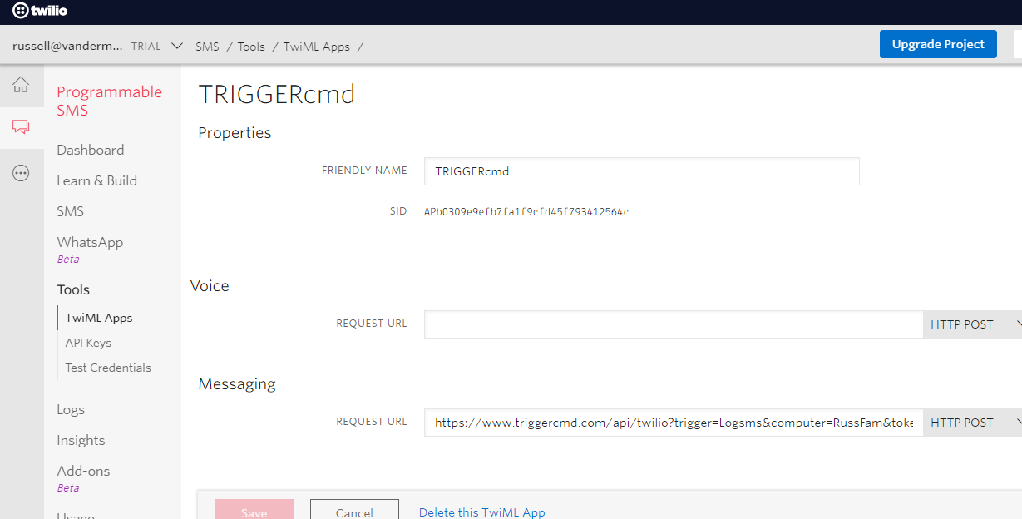
Task: Expand the account project switcher chevron
Action: pyautogui.click(x=176, y=46)
